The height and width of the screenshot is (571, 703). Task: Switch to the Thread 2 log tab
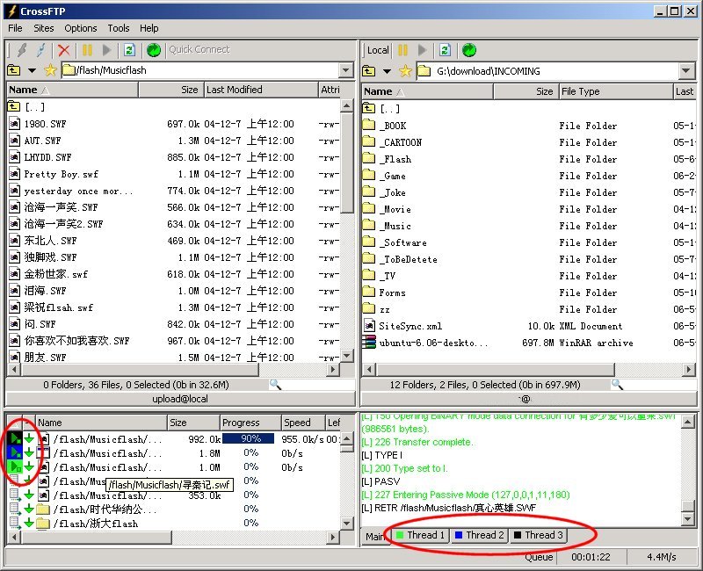[480, 535]
